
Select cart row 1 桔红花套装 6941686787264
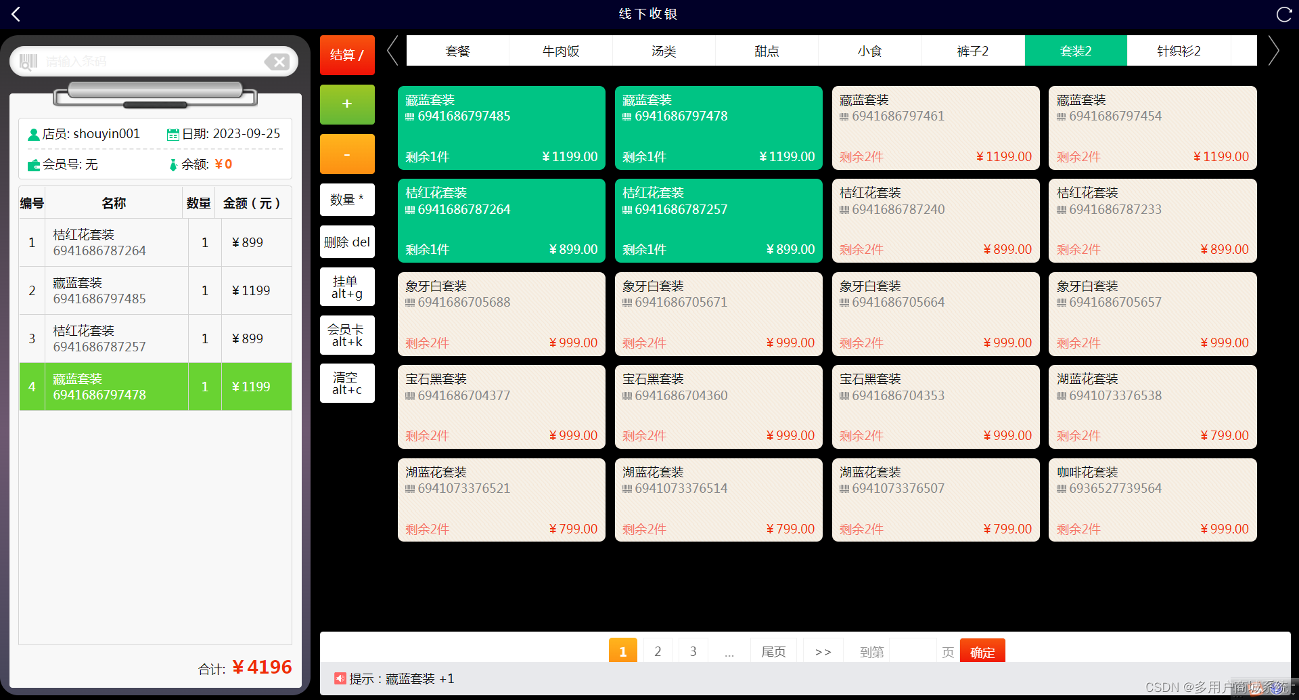click(x=156, y=242)
